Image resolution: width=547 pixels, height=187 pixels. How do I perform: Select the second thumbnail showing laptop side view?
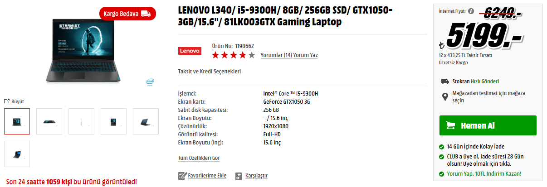point(49,121)
